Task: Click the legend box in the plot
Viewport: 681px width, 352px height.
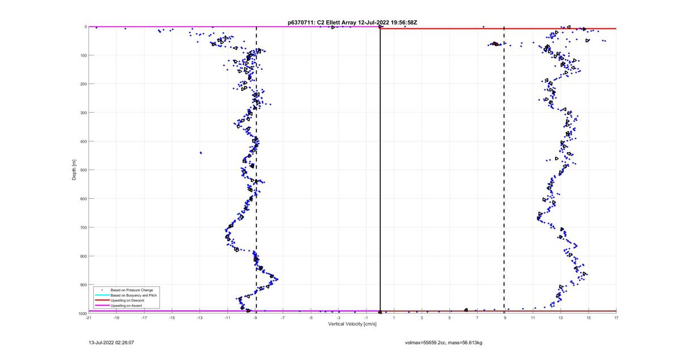Action: (126, 298)
